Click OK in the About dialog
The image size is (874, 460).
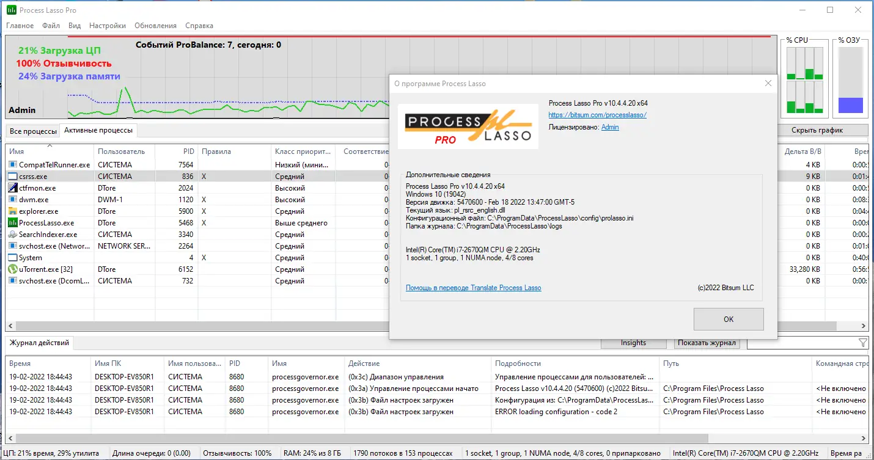[x=729, y=319]
